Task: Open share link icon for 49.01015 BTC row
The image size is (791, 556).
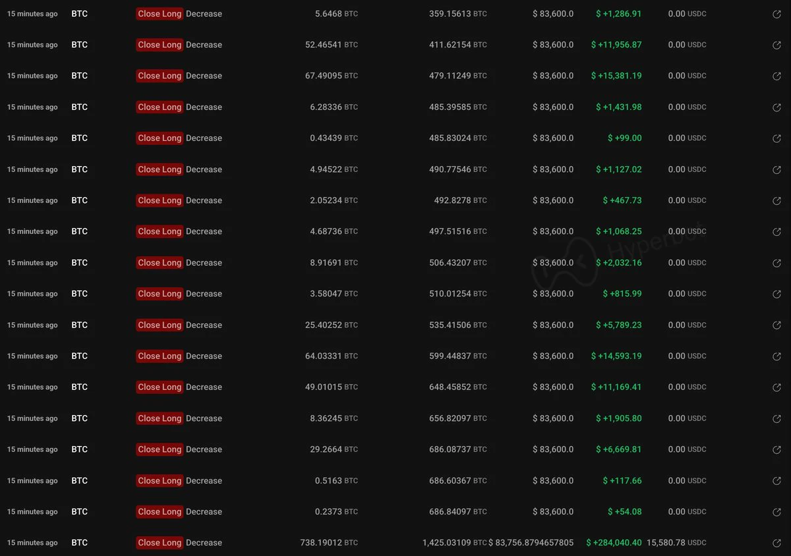Action: tap(776, 387)
